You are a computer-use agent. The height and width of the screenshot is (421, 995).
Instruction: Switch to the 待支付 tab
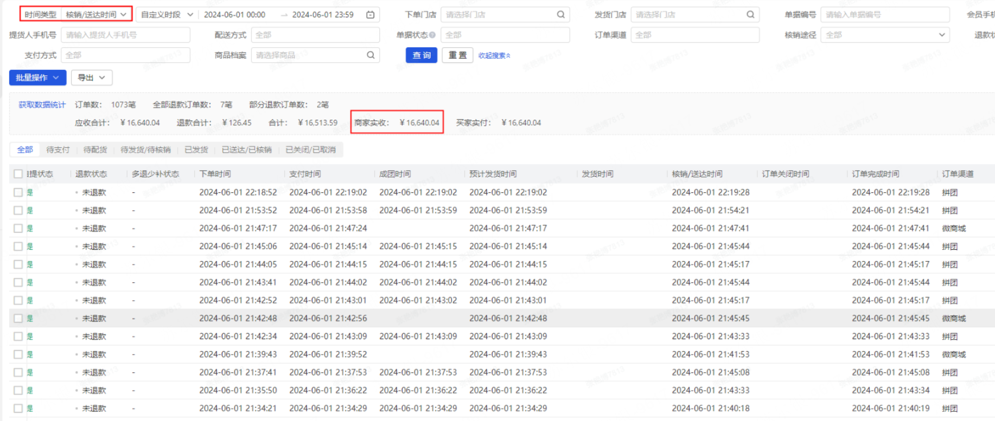pyautogui.click(x=58, y=150)
